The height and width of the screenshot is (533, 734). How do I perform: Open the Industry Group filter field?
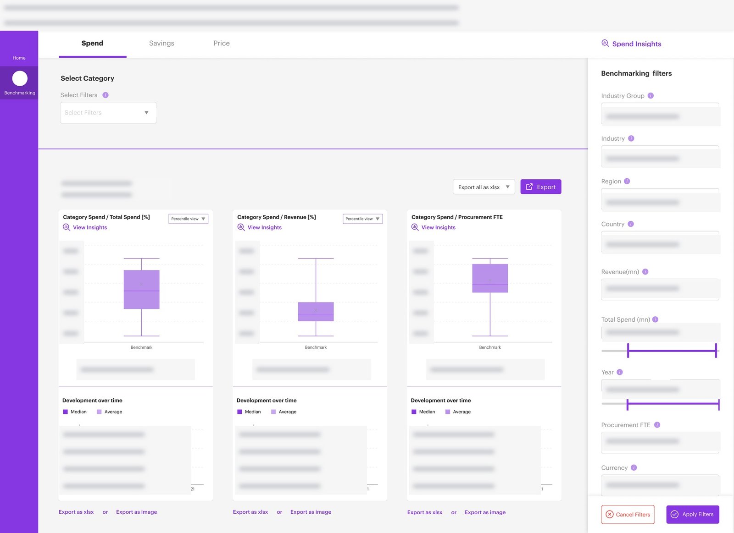tap(661, 115)
